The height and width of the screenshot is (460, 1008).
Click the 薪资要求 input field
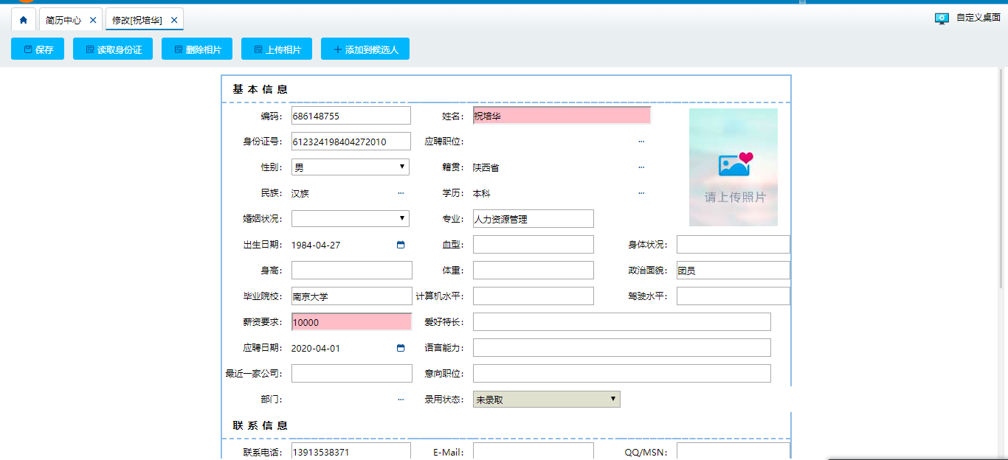click(x=351, y=322)
